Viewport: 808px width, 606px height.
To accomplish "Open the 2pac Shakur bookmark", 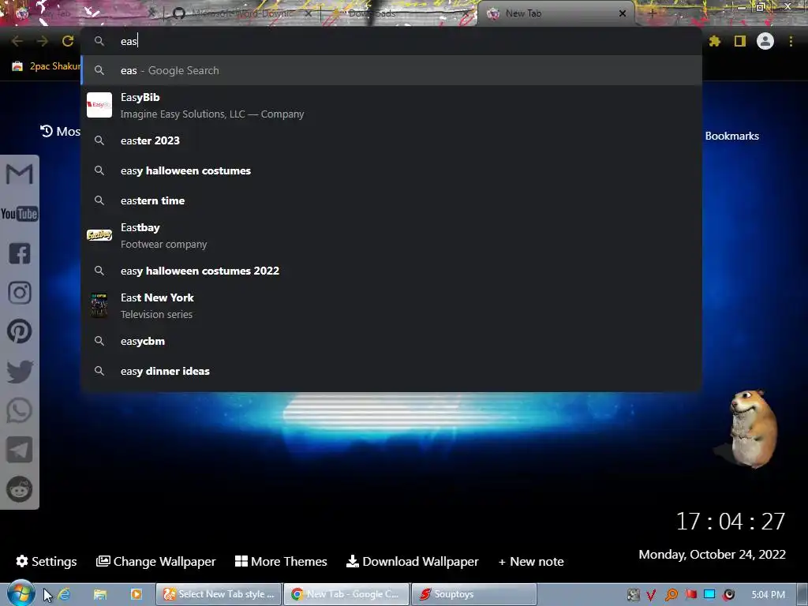I will point(47,66).
